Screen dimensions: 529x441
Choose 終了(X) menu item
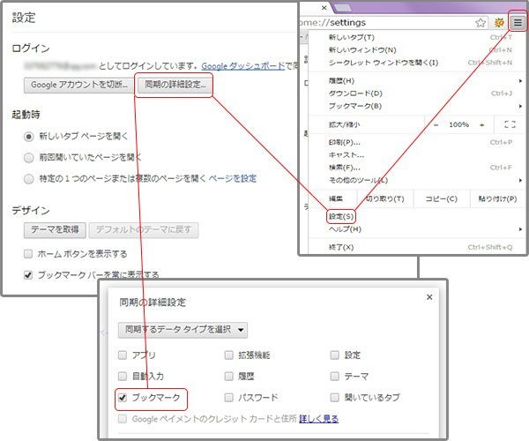[x=417, y=247]
